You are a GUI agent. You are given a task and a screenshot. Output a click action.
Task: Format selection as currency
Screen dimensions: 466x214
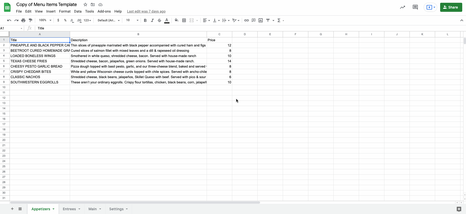58,20
